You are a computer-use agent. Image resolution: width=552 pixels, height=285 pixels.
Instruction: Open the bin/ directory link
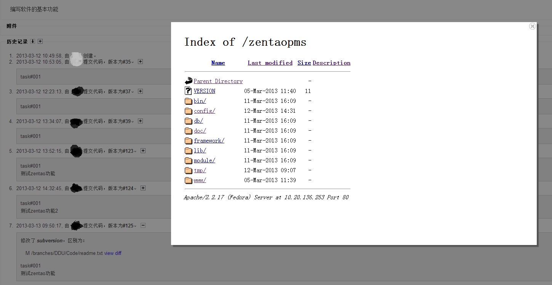pyautogui.click(x=200, y=101)
